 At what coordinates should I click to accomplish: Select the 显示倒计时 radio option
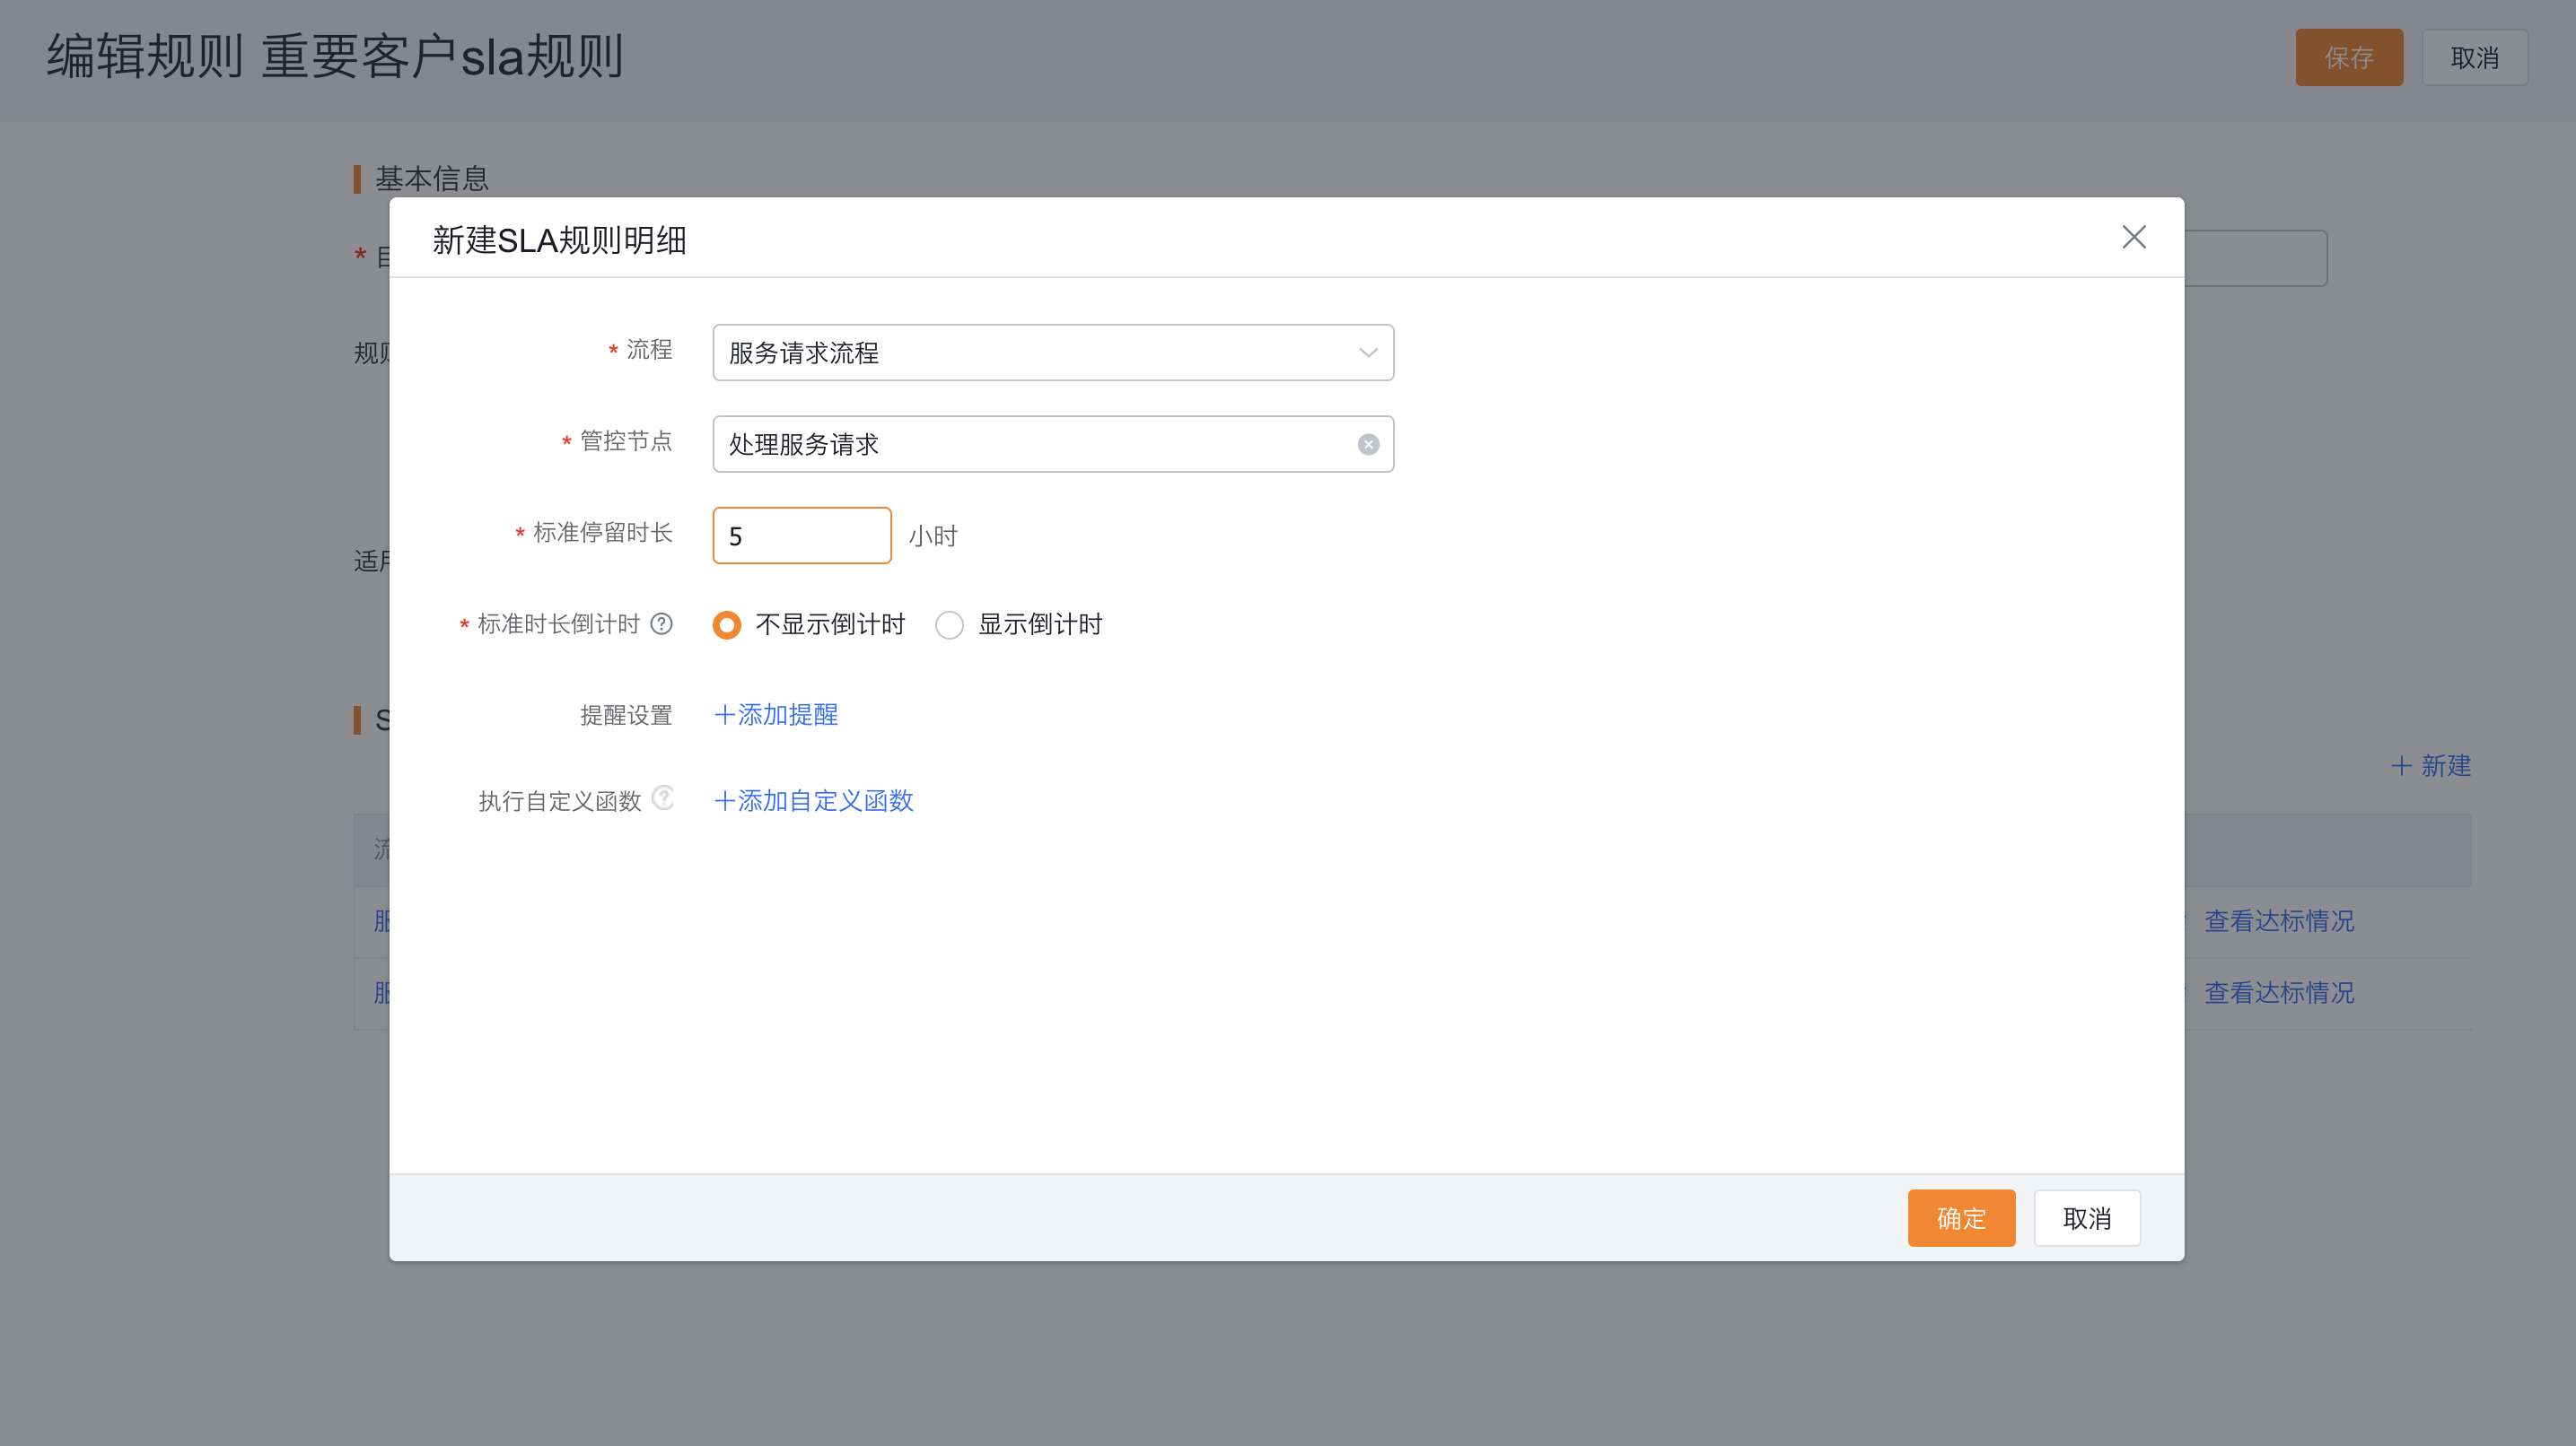click(x=949, y=624)
